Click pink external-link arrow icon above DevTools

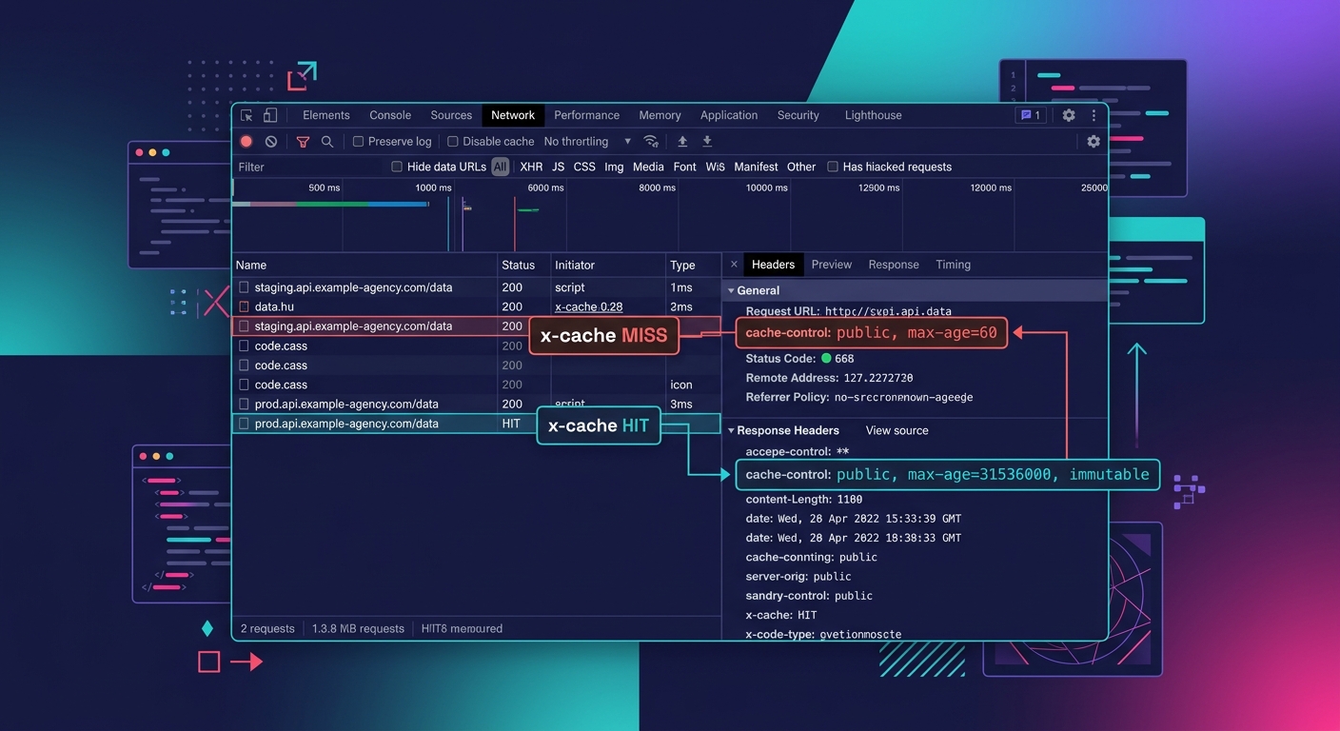(302, 76)
